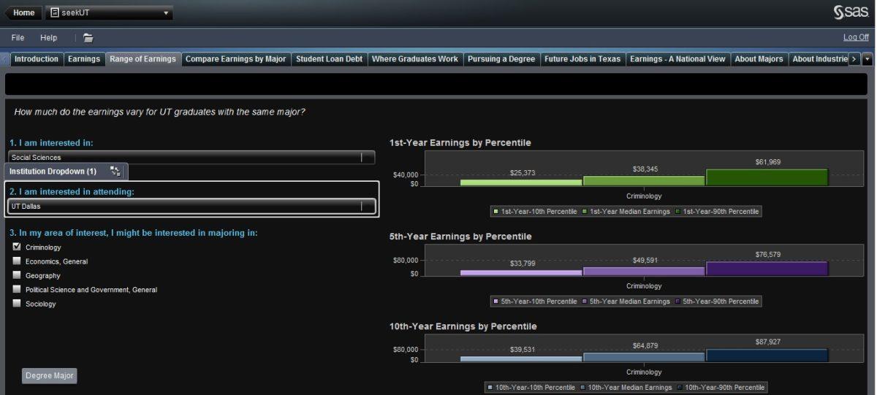877x395 pixels.
Task: Click 1st-Year median earnings bar $38,345
Action: [x=644, y=180]
